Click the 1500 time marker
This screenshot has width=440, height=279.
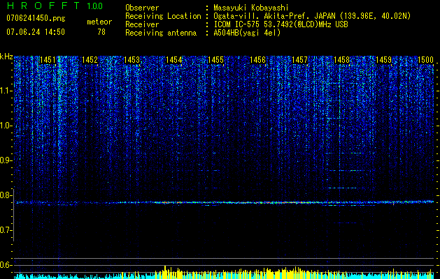[426, 60]
